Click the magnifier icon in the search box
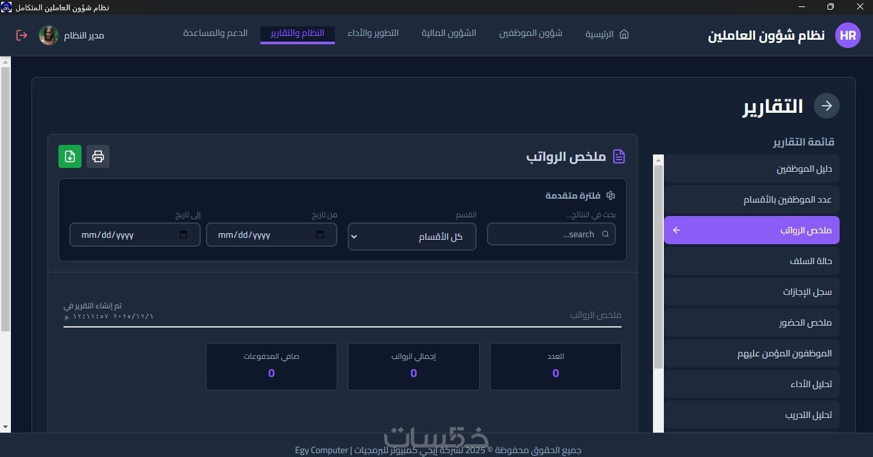 [606, 235]
